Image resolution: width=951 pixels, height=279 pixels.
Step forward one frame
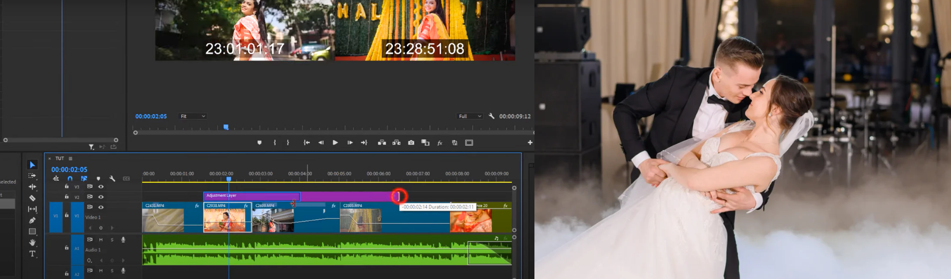(350, 143)
